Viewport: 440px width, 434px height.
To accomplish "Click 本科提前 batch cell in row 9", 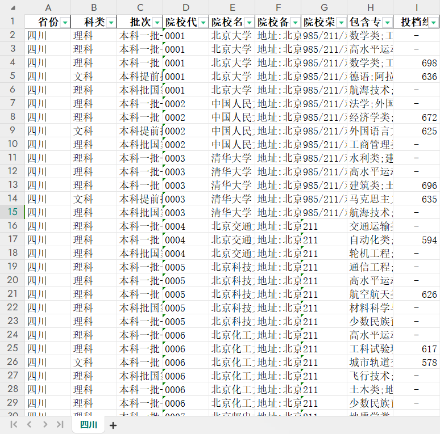I will tap(140, 130).
